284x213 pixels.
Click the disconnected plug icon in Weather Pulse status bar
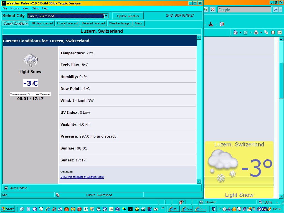(58, 195)
